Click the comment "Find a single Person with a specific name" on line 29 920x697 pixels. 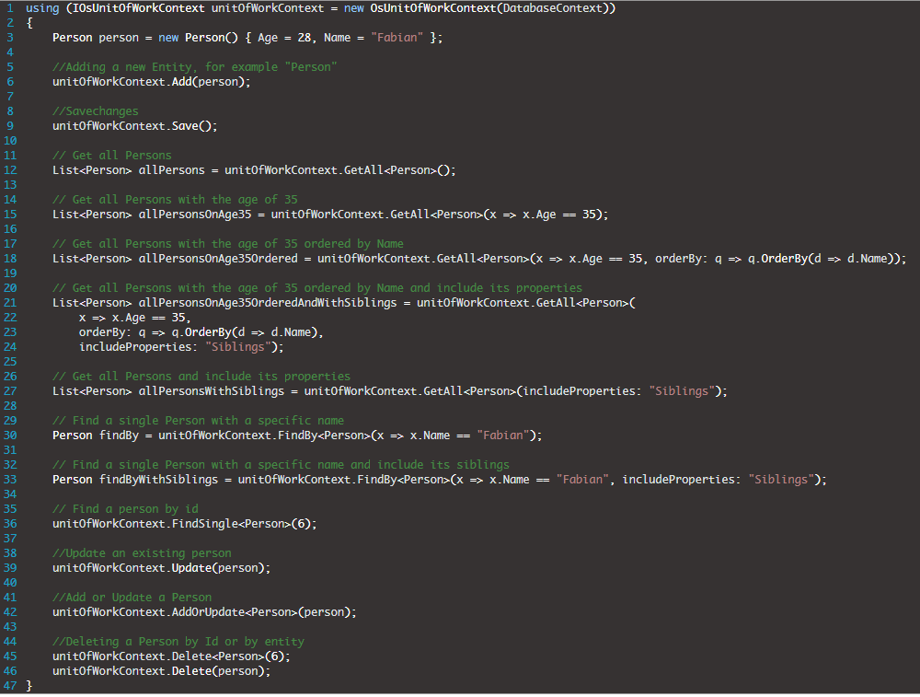pos(208,421)
